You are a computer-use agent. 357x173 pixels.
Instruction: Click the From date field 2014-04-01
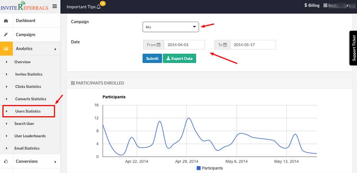(x=184, y=45)
